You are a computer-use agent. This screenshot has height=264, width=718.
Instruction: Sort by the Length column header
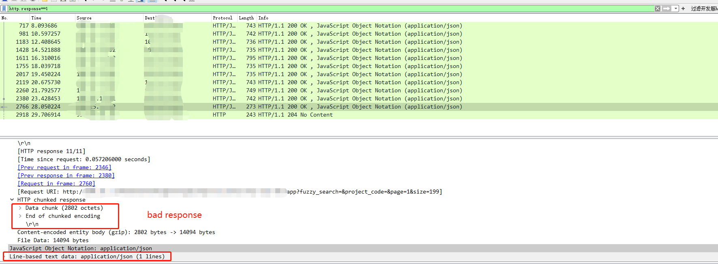[x=247, y=18]
